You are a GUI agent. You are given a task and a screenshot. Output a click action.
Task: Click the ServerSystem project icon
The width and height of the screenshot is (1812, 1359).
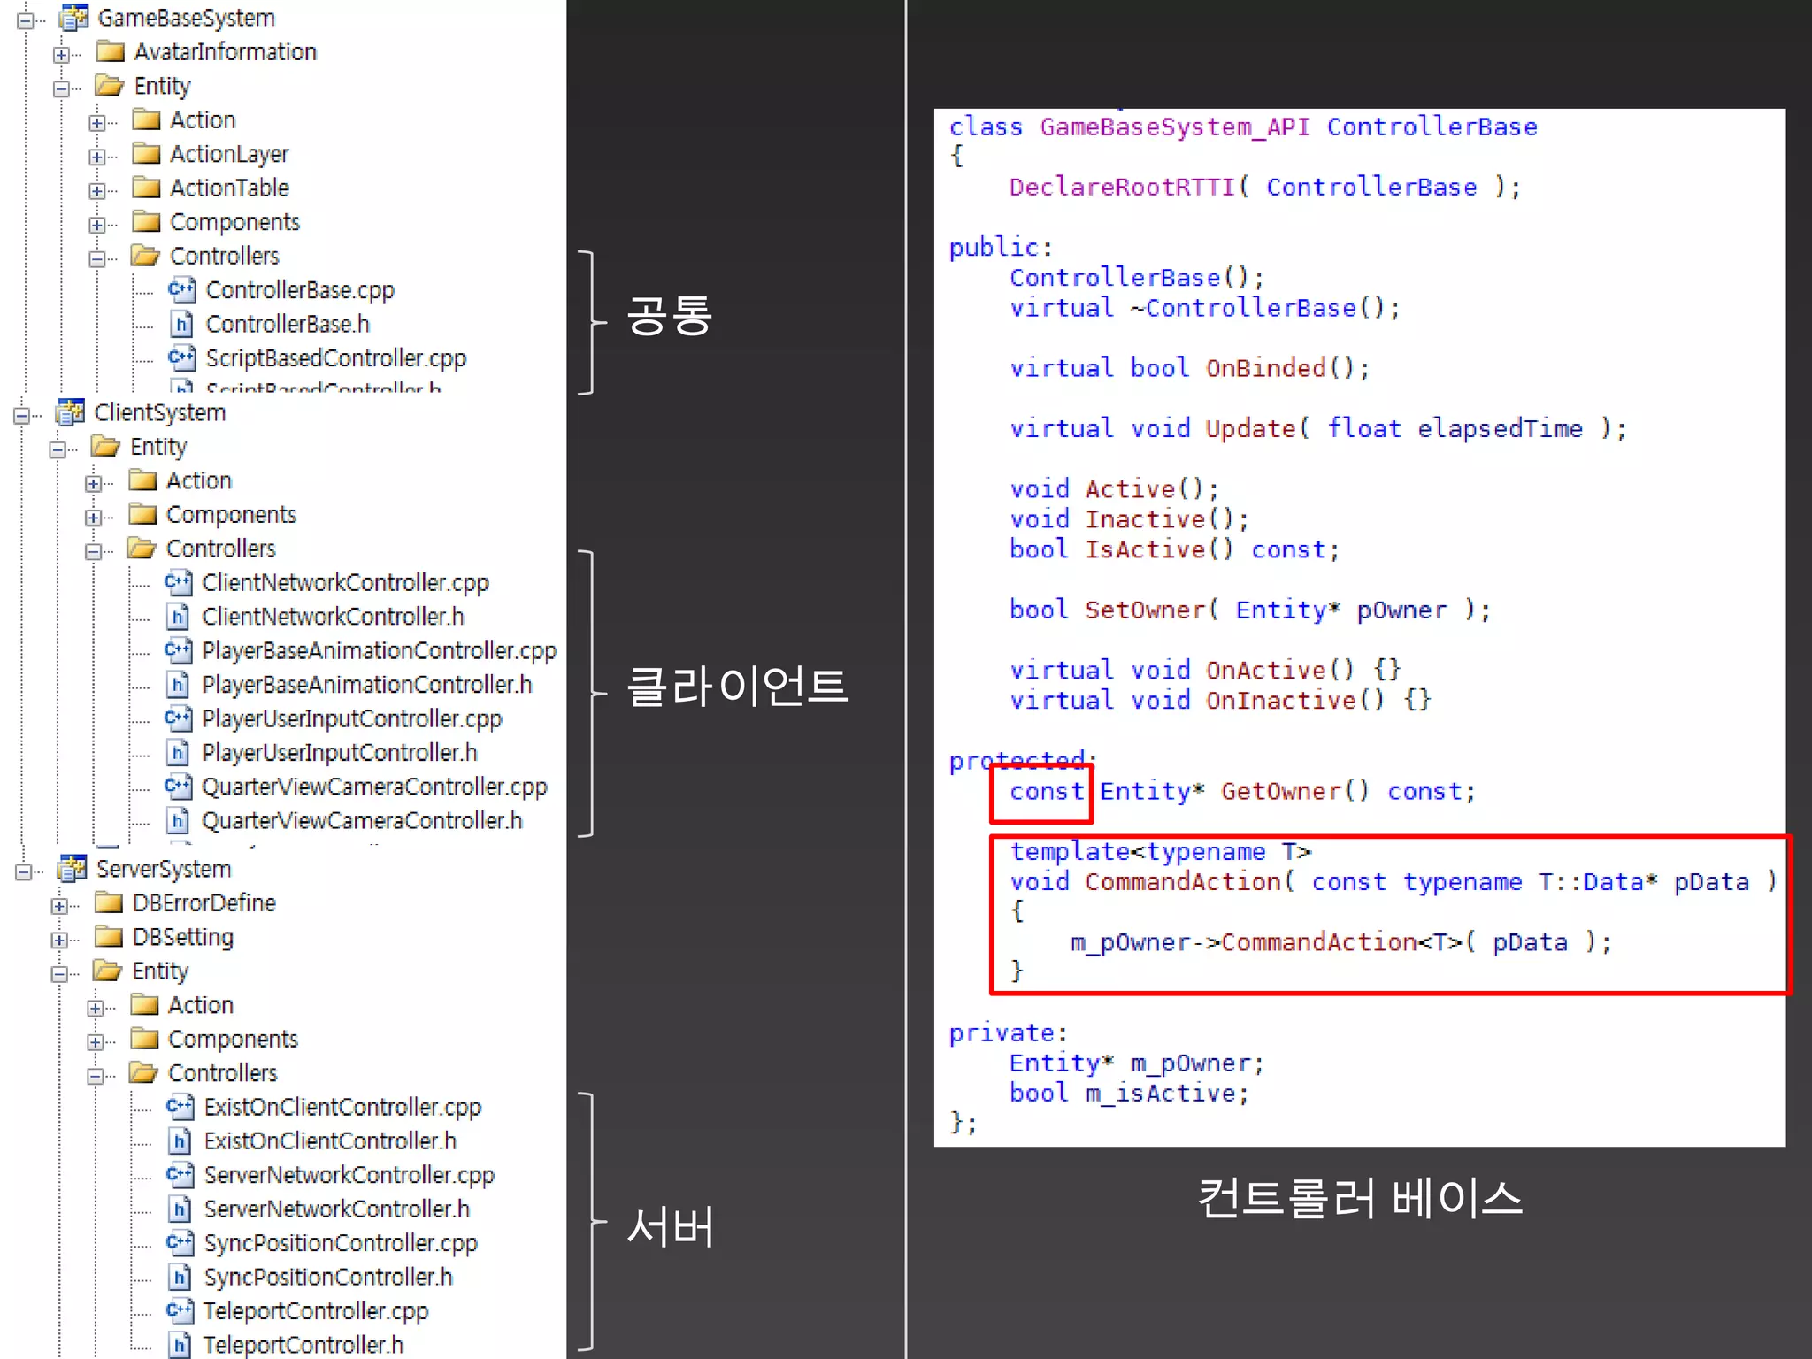[x=72, y=869]
